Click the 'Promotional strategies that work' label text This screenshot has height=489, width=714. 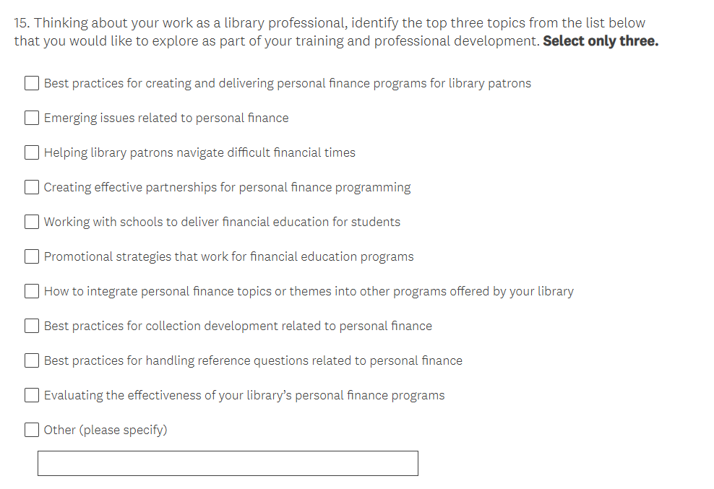(228, 256)
